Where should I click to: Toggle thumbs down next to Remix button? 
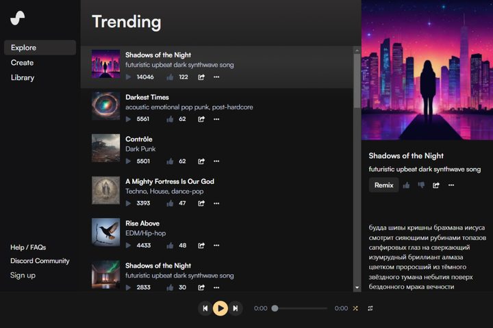point(421,185)
